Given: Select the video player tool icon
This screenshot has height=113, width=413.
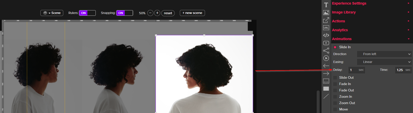Looking at the screenshot, I should pos(326,43).
